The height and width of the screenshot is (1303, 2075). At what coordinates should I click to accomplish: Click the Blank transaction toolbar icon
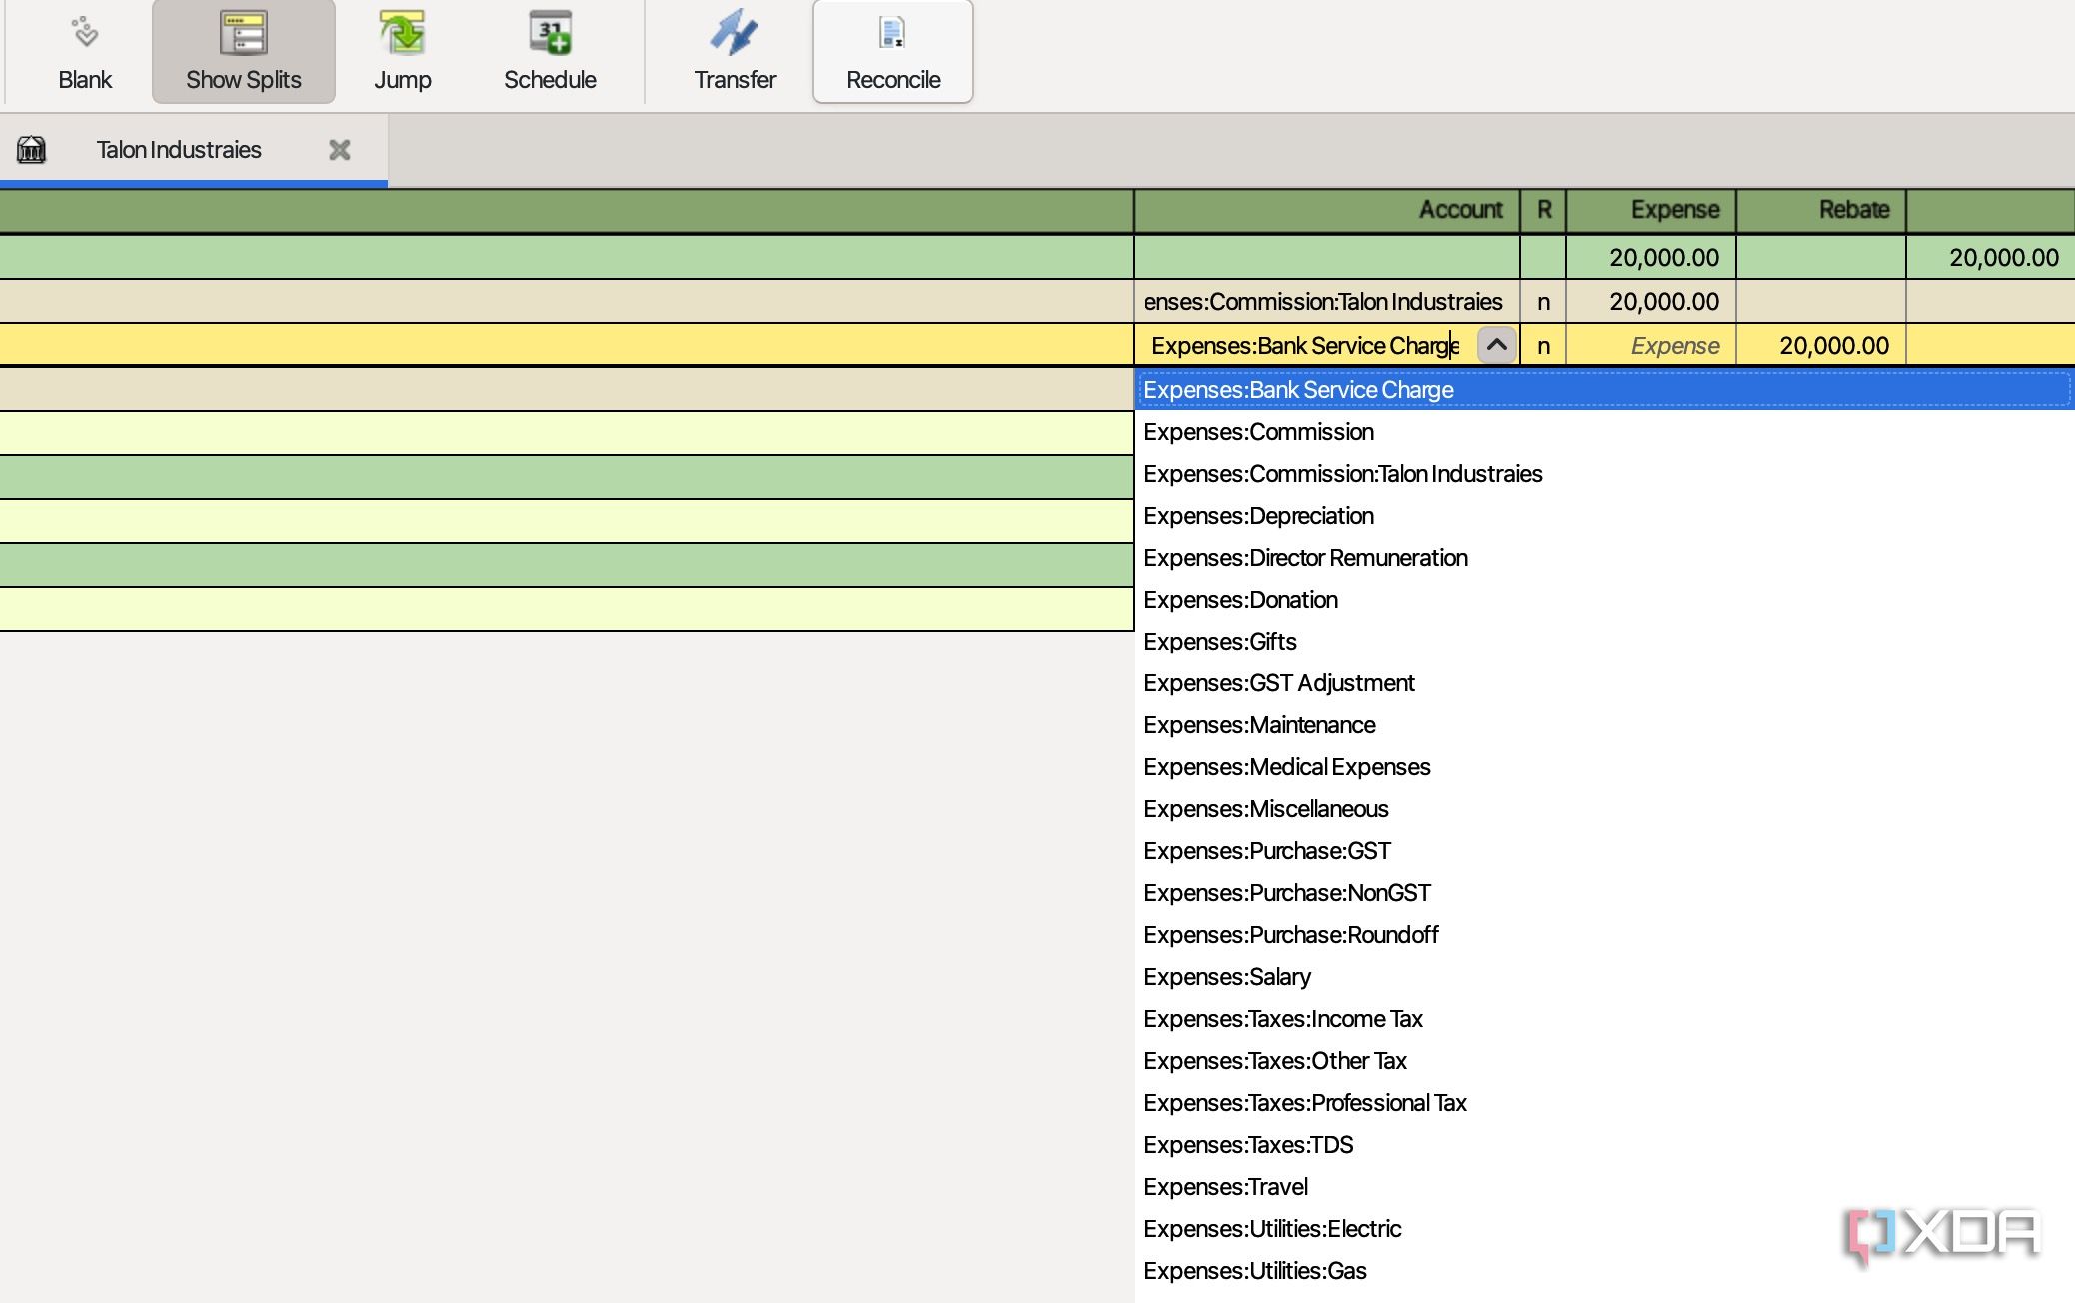(x=85, y=33)
